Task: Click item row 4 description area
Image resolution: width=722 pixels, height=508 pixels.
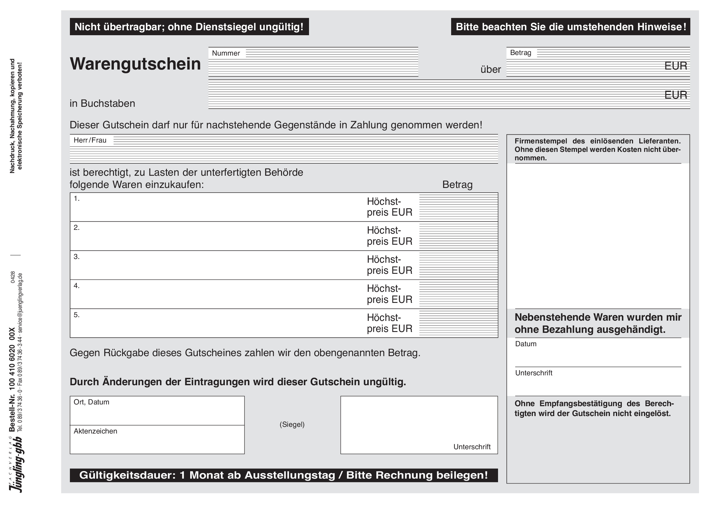Action: [217, 294]
